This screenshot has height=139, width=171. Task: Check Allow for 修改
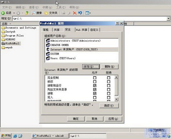pos(95,82)
